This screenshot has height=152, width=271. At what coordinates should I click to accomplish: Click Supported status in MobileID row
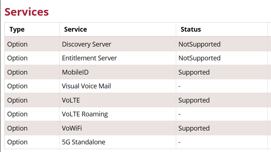(x=194, y=72)
